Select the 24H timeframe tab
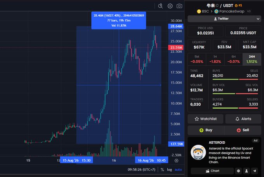 pyautogui.click(x=252, y=59)
